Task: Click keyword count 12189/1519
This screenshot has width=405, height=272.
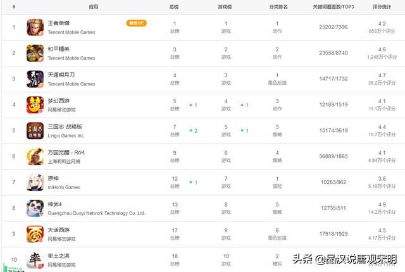Action: tap(333, 104)
